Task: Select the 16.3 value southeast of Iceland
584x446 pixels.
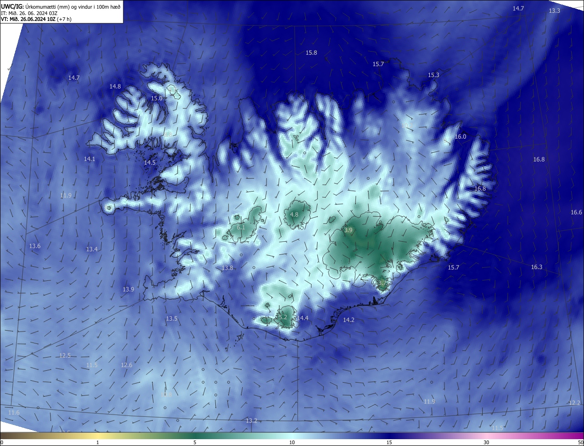Action: [537, 267]
